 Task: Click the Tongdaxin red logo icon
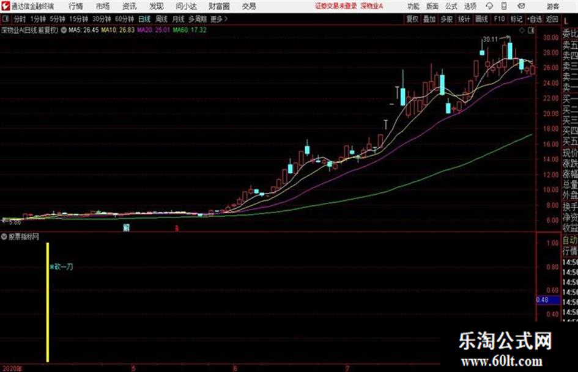(5, 6)
